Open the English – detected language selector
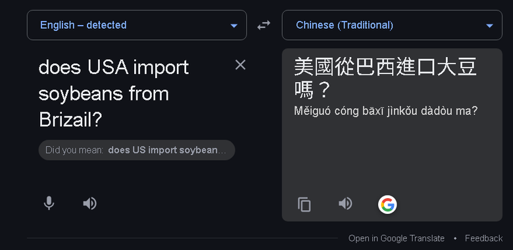 [x=137, y=25]
